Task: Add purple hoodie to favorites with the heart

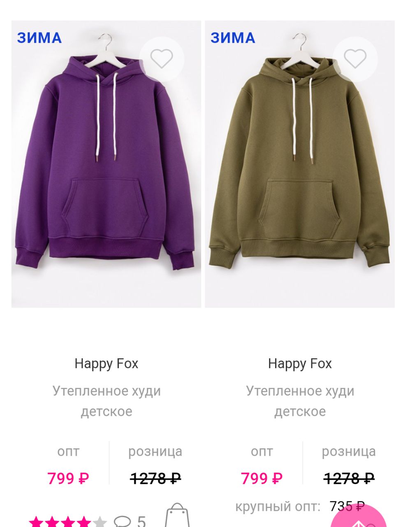Action: pyautogui.click(x=162, y=59)
